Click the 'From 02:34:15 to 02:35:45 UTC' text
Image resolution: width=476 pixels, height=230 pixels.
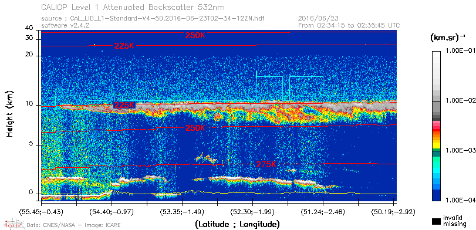[349, 25]
